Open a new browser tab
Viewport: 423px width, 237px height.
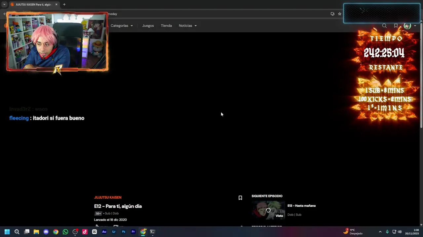64,5
